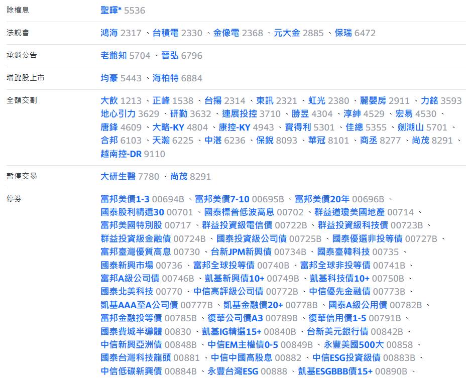
Task: Open 晉弘 6796 link
Action: coord(182,56)
